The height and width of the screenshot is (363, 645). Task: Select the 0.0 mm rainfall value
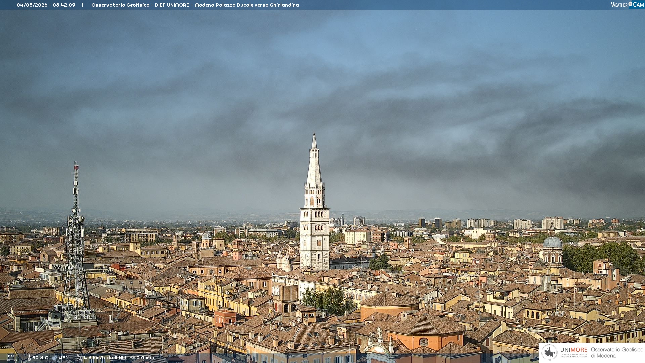click(145, 358)
